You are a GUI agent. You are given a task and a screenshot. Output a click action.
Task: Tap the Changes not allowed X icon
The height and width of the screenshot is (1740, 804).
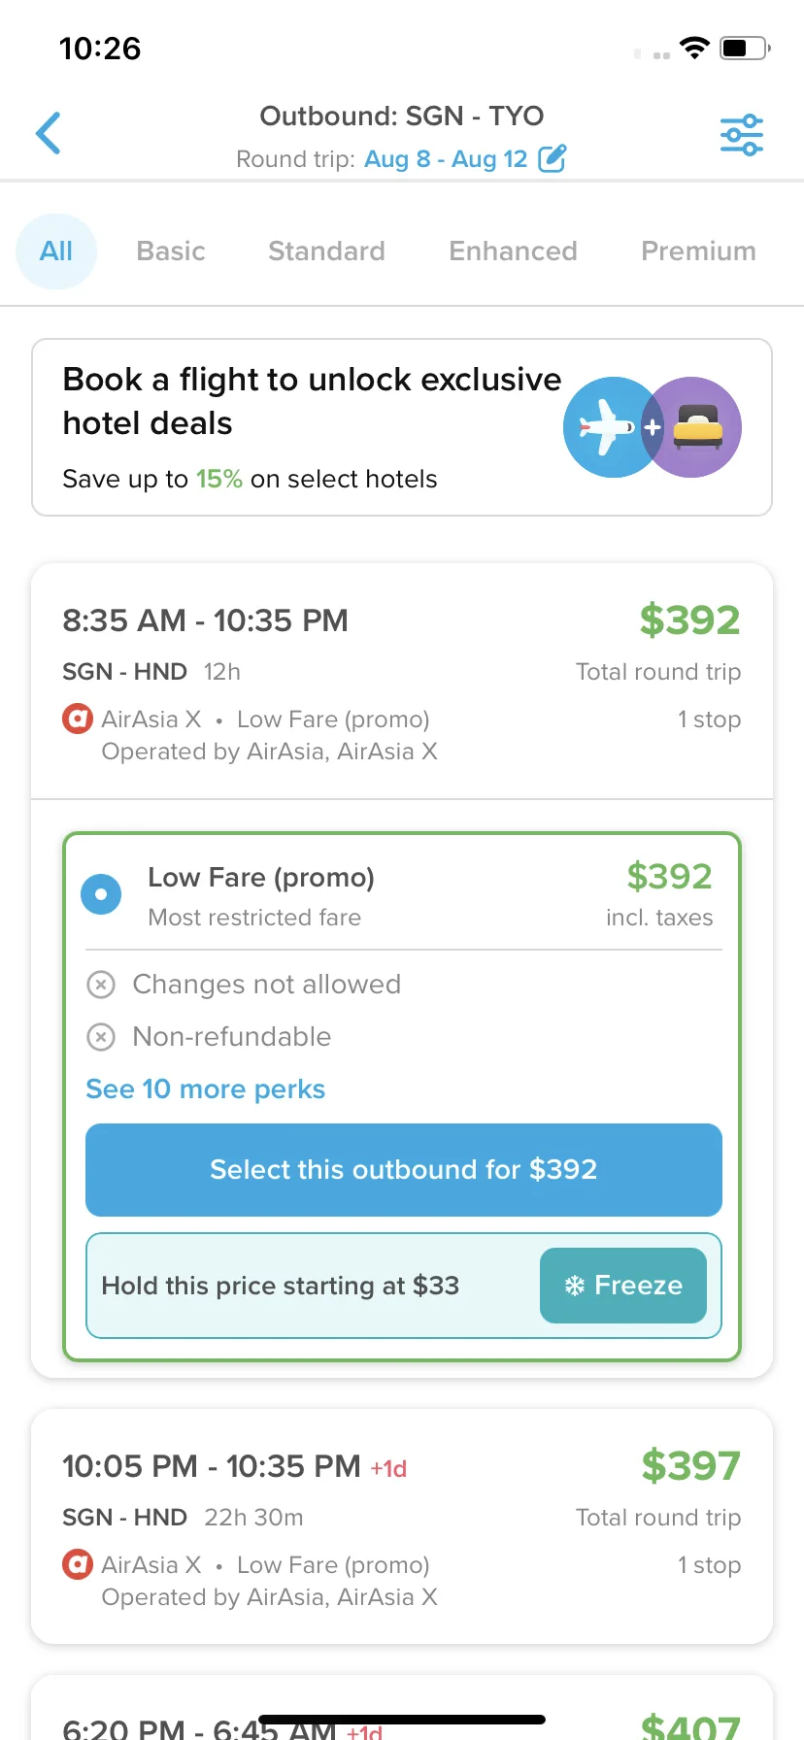(x=101, y=985)
